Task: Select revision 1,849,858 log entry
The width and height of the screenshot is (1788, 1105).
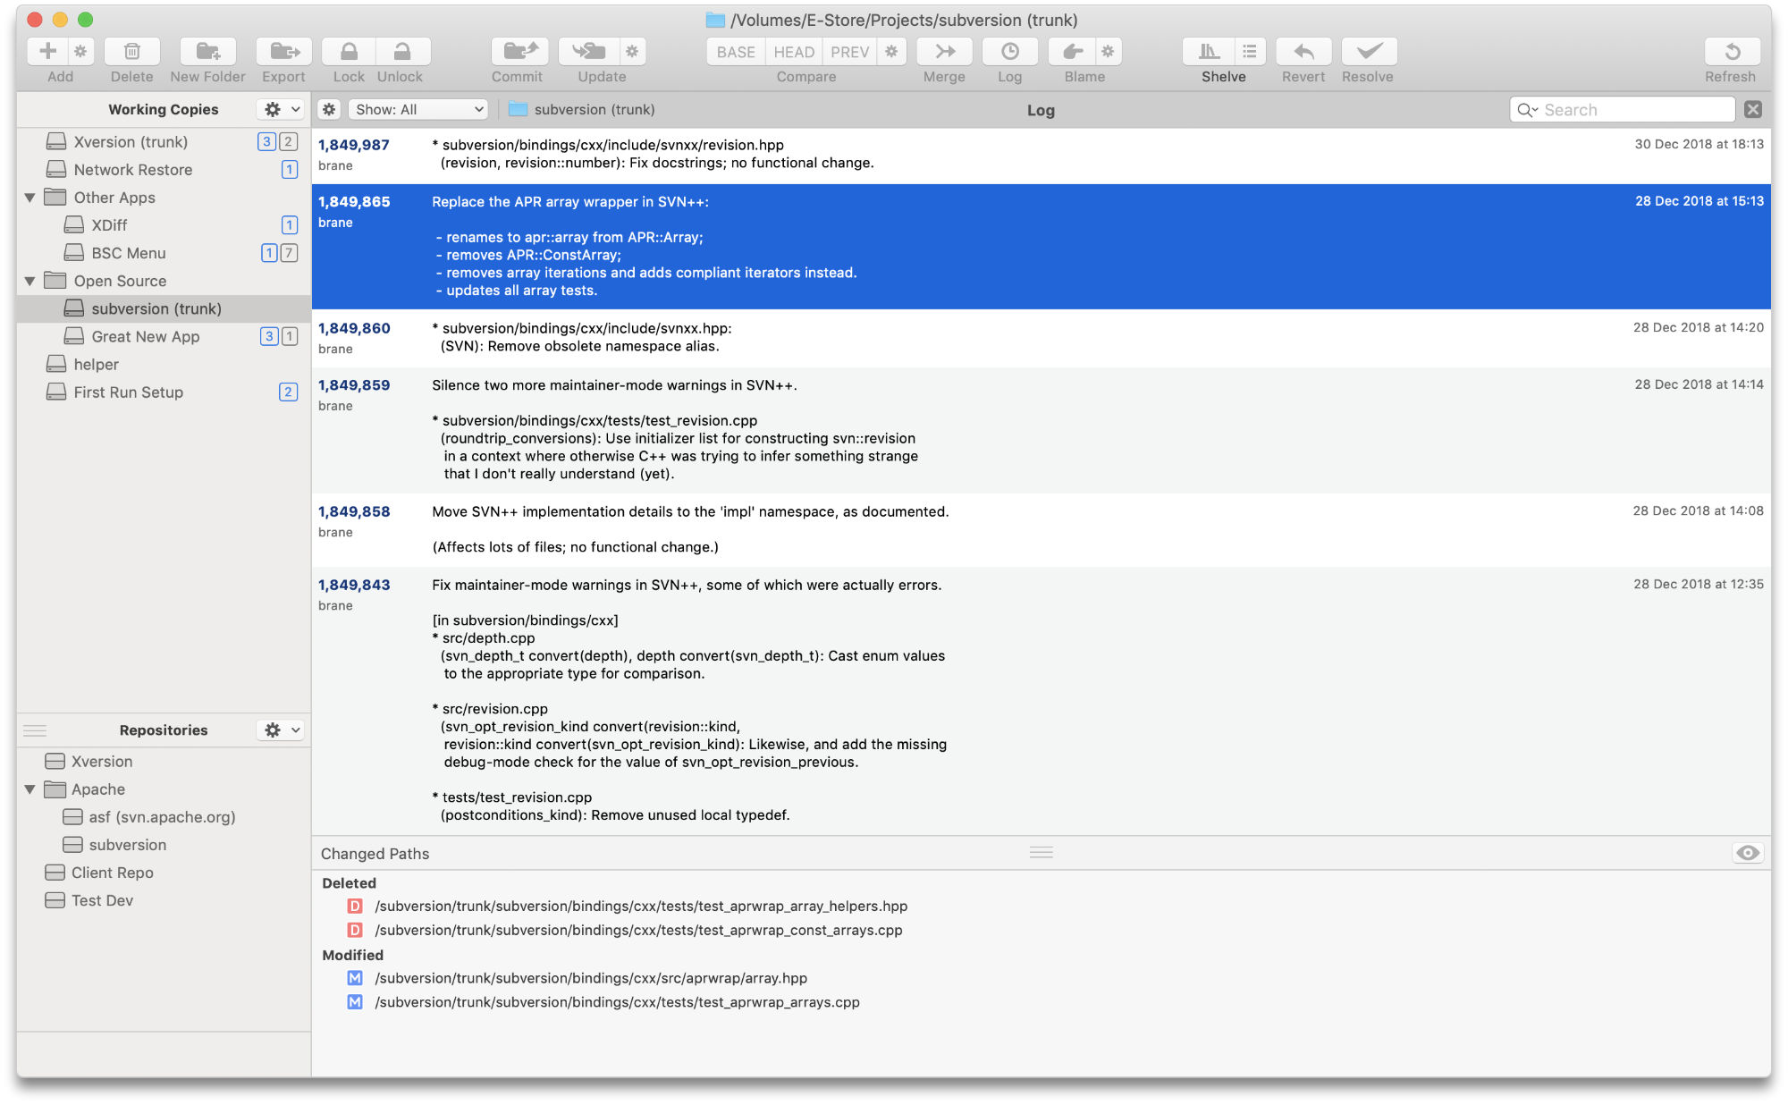Action: 1042,530
